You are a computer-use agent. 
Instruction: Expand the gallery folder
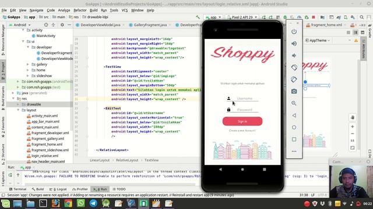pos(28,64)
